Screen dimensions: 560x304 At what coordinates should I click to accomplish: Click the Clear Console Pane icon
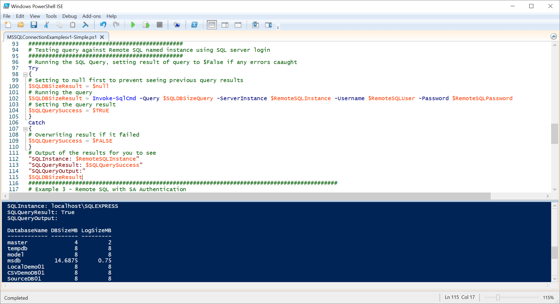click(x=85, y=25)
